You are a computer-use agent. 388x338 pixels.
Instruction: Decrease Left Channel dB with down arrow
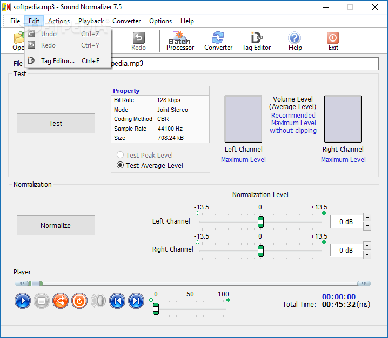[367, 226]
